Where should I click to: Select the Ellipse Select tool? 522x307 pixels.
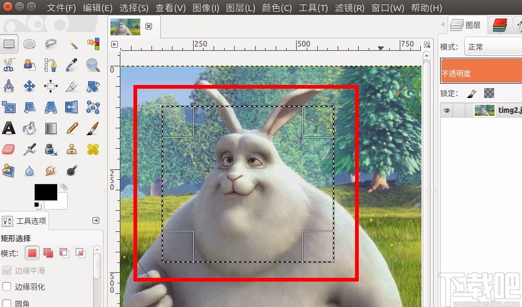point(29,43)
